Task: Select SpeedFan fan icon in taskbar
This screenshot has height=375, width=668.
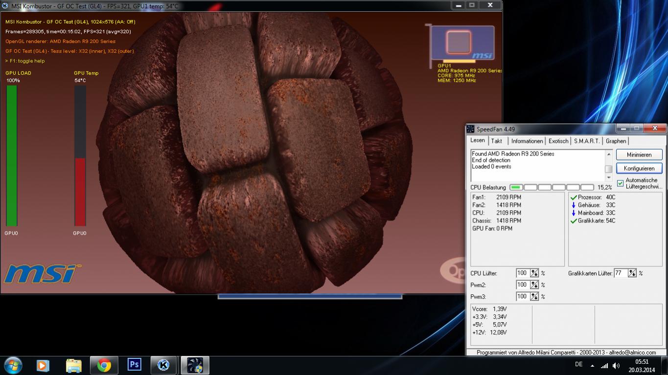Action: coord(195,365)
